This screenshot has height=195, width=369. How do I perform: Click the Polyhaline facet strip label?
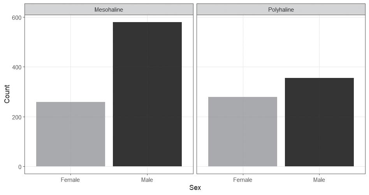(281, 10)
